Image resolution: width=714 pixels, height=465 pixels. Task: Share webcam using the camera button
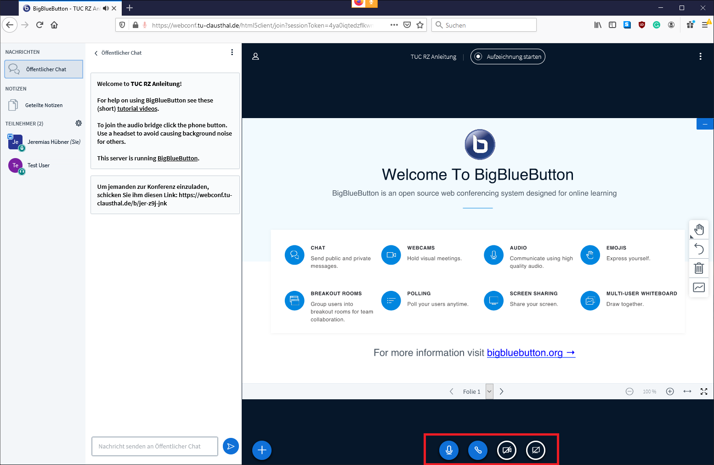pos(507,450)
